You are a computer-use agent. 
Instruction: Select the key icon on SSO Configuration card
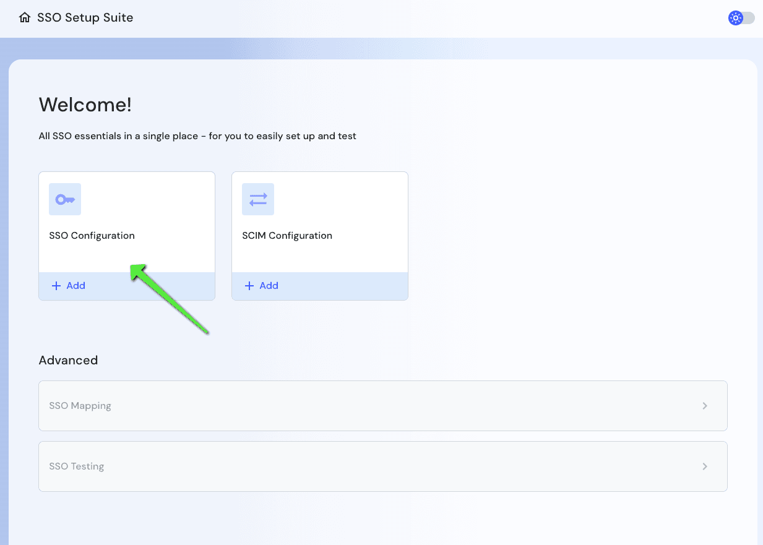(64, 199)
